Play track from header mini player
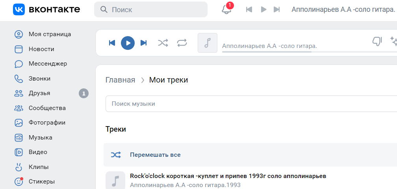 click(263, 9)
